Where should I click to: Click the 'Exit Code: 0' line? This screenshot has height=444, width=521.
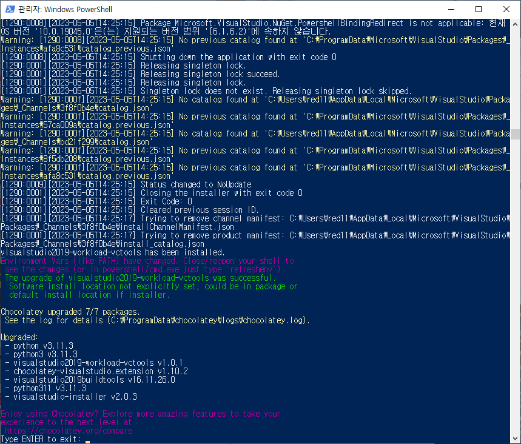[x=96, y=201]
